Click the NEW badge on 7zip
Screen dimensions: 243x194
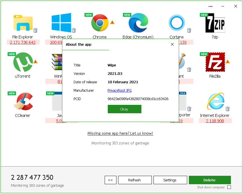point(204,15)
